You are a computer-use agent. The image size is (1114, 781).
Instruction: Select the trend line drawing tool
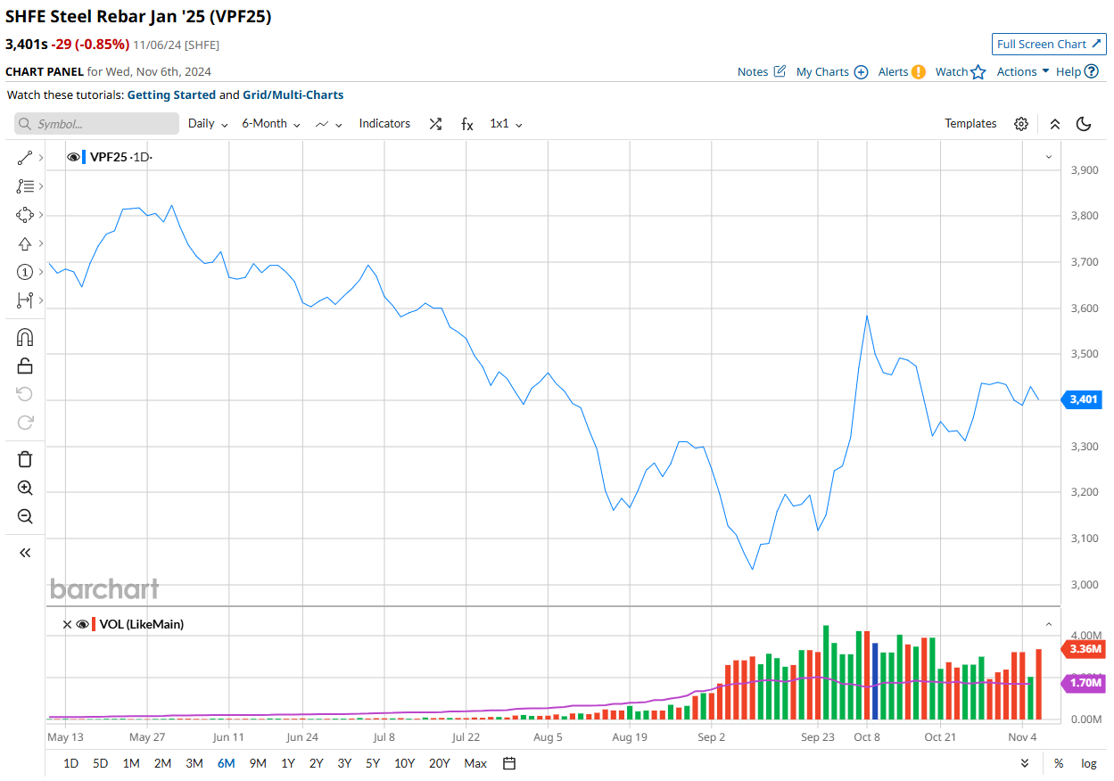(25, 158)
